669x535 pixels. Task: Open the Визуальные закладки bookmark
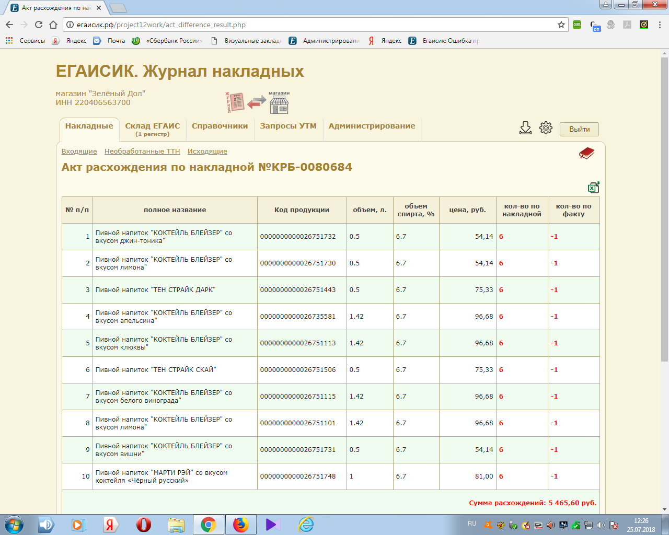pos(246,40)
